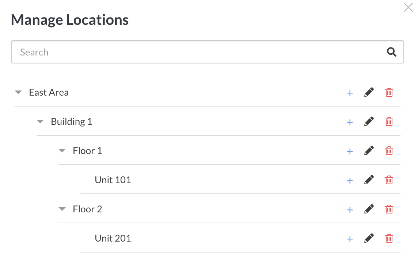The image size is (418, 262).
Task: Delete Unit 201 from the locations
Action: pos(389,238)
